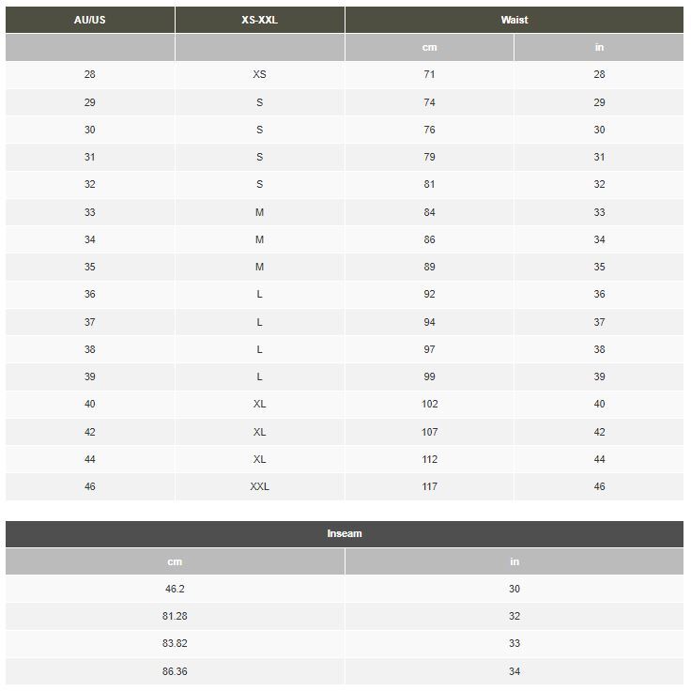Click the AU/US column header
The image size is (691, 691).
tap(90, 20)
